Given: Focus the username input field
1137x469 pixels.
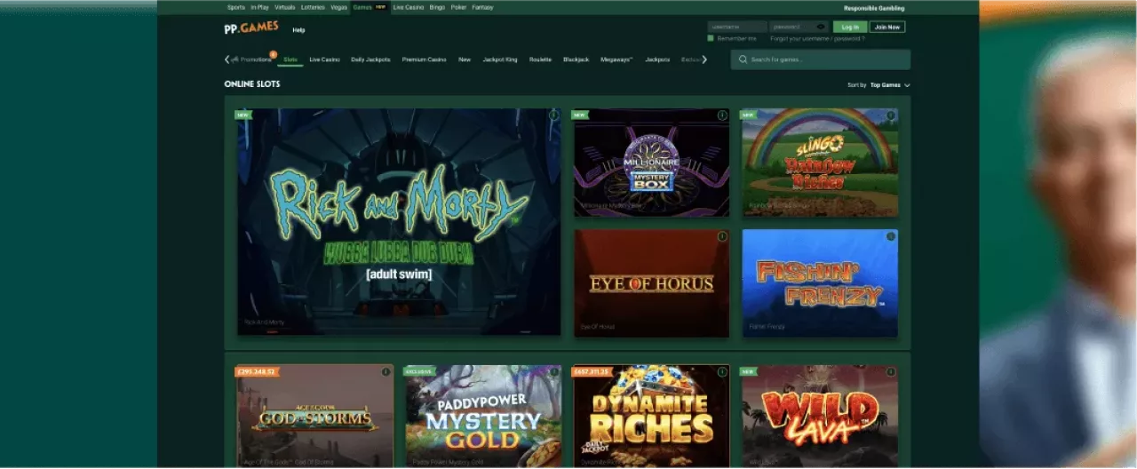Looking at the screenshot, I should pyautogui.click(x=737, y=27).
